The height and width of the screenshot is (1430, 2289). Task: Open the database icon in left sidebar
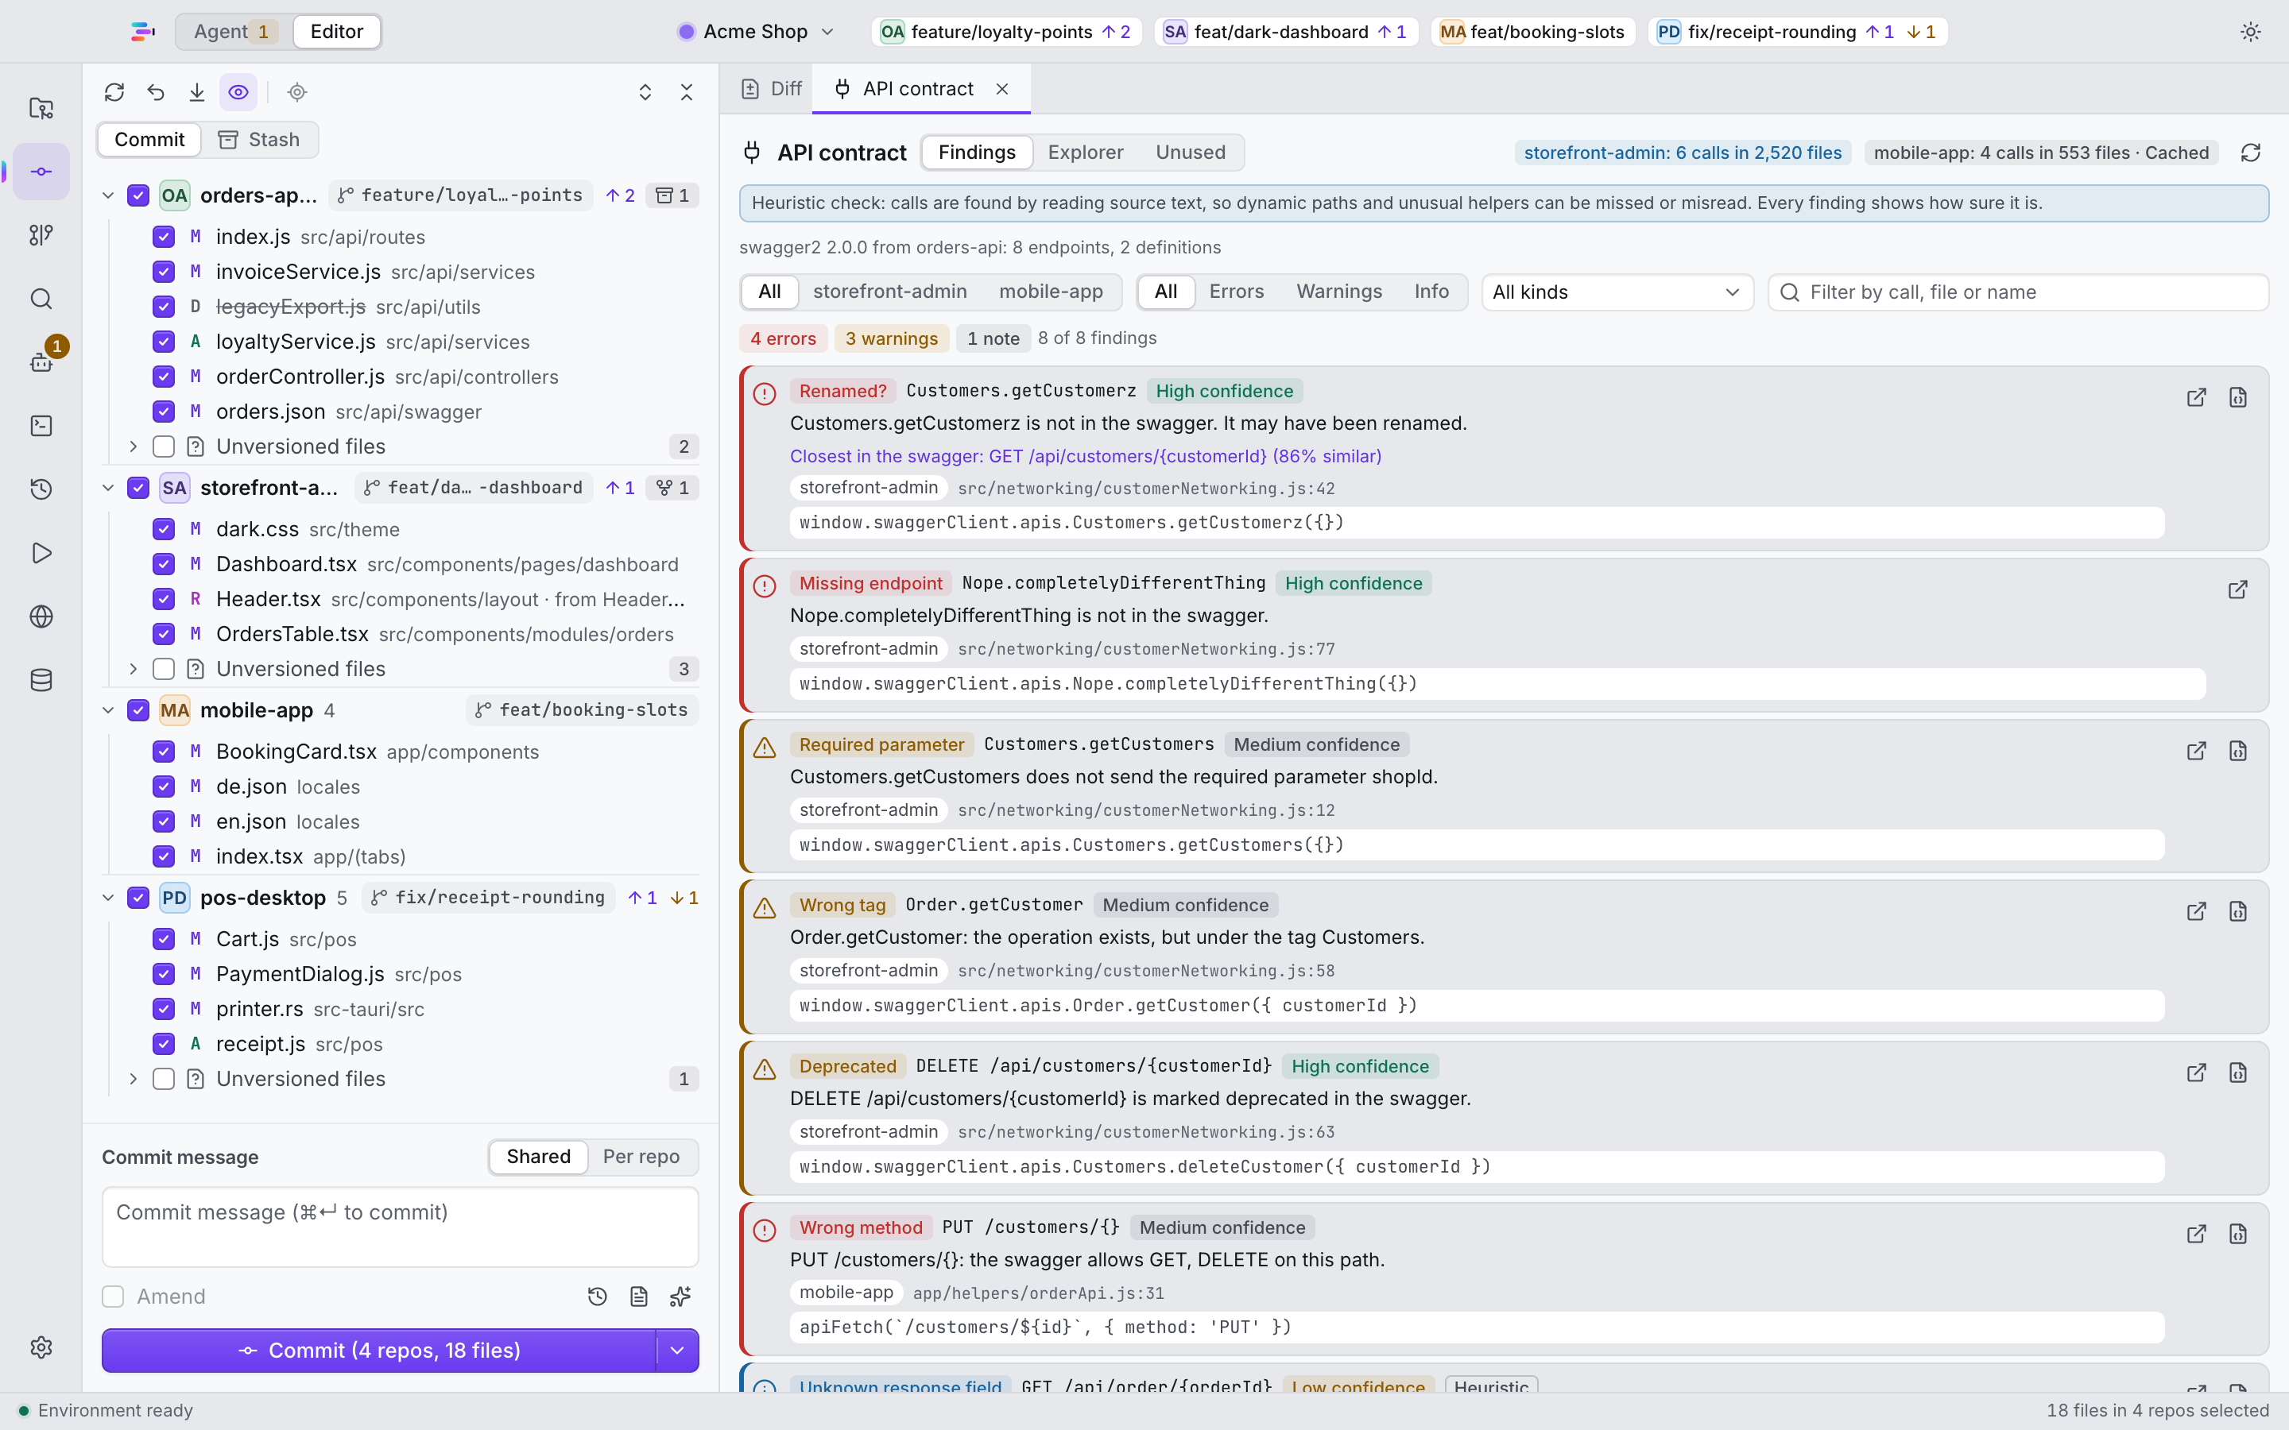(x=41, y=680)
